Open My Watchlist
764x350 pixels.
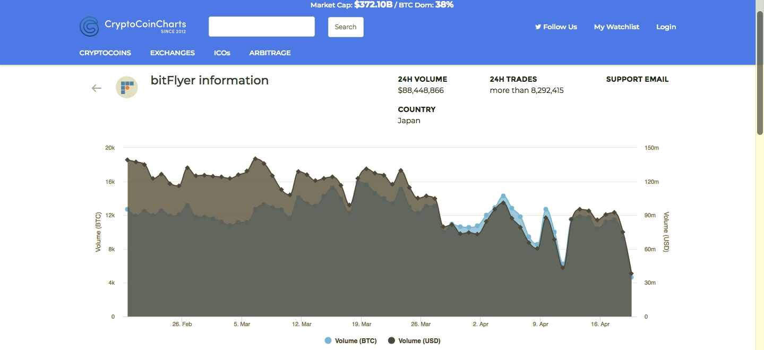click(x=616, y=27)
